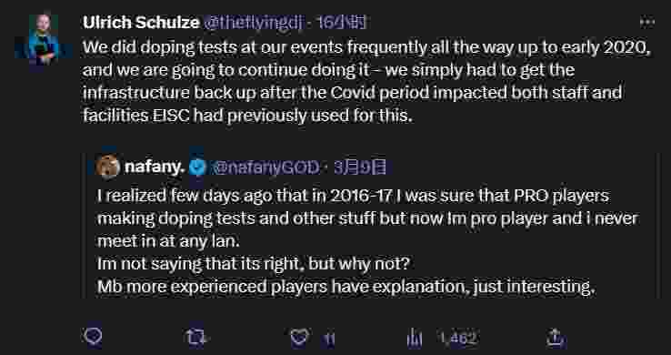Image resolution: width=671 pixels, height=355 pixels.
Task: Open the quoted tweet about doping tests
Action: coord(368,226)
